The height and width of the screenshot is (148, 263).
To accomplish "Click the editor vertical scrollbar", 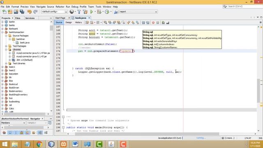I will pos(258,90).
